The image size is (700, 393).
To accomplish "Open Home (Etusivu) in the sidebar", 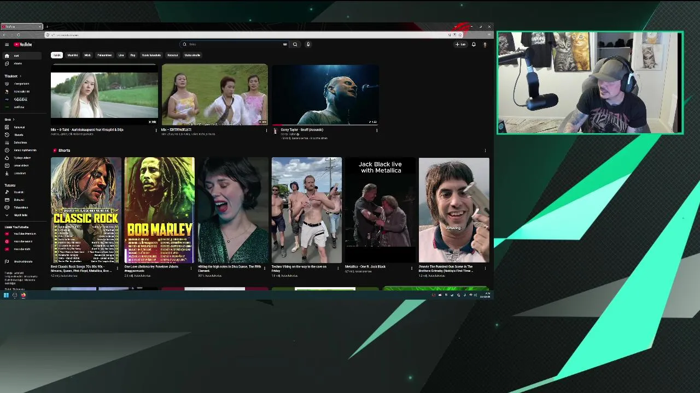I will [x=21, y=56].
